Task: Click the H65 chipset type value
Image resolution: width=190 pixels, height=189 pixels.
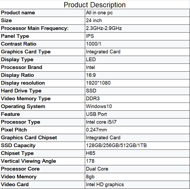Action: [91, 153]
